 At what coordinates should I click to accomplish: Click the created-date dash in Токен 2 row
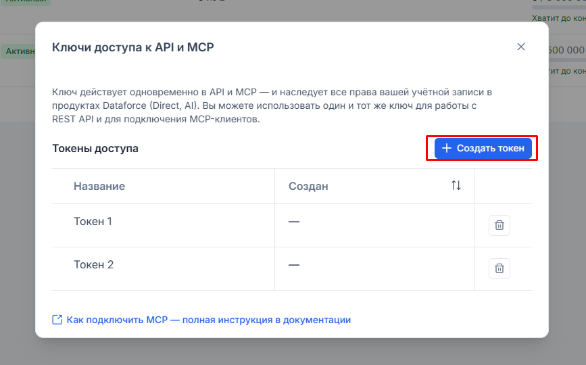coord(294,265)
